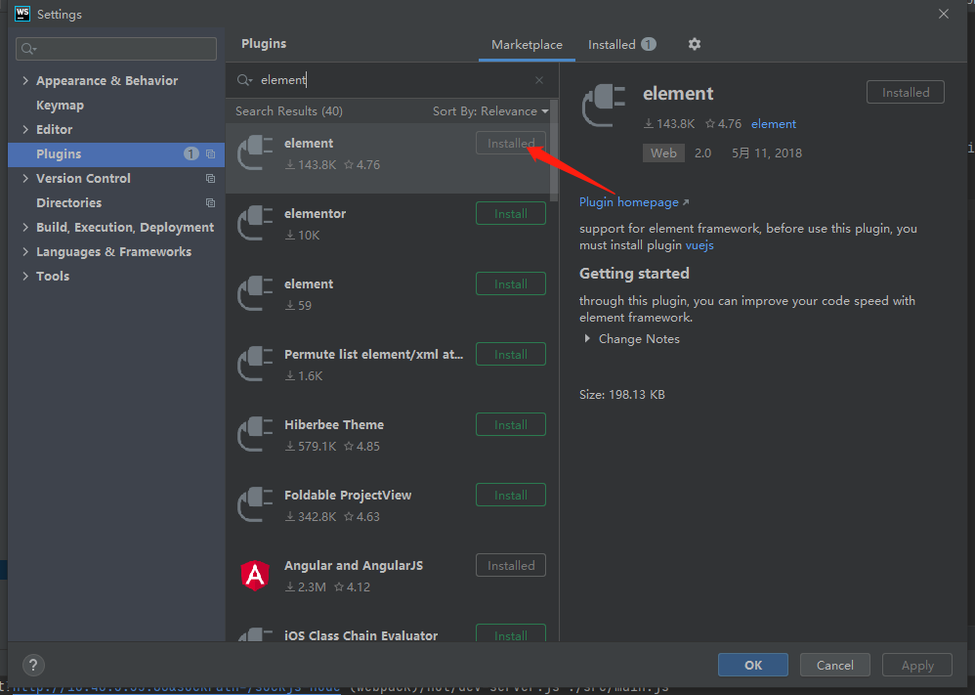Click the Foldable ProjectView plugin icon
This screenshot has width=975, height=695.
pyautogui.click(x=255, y=504)
